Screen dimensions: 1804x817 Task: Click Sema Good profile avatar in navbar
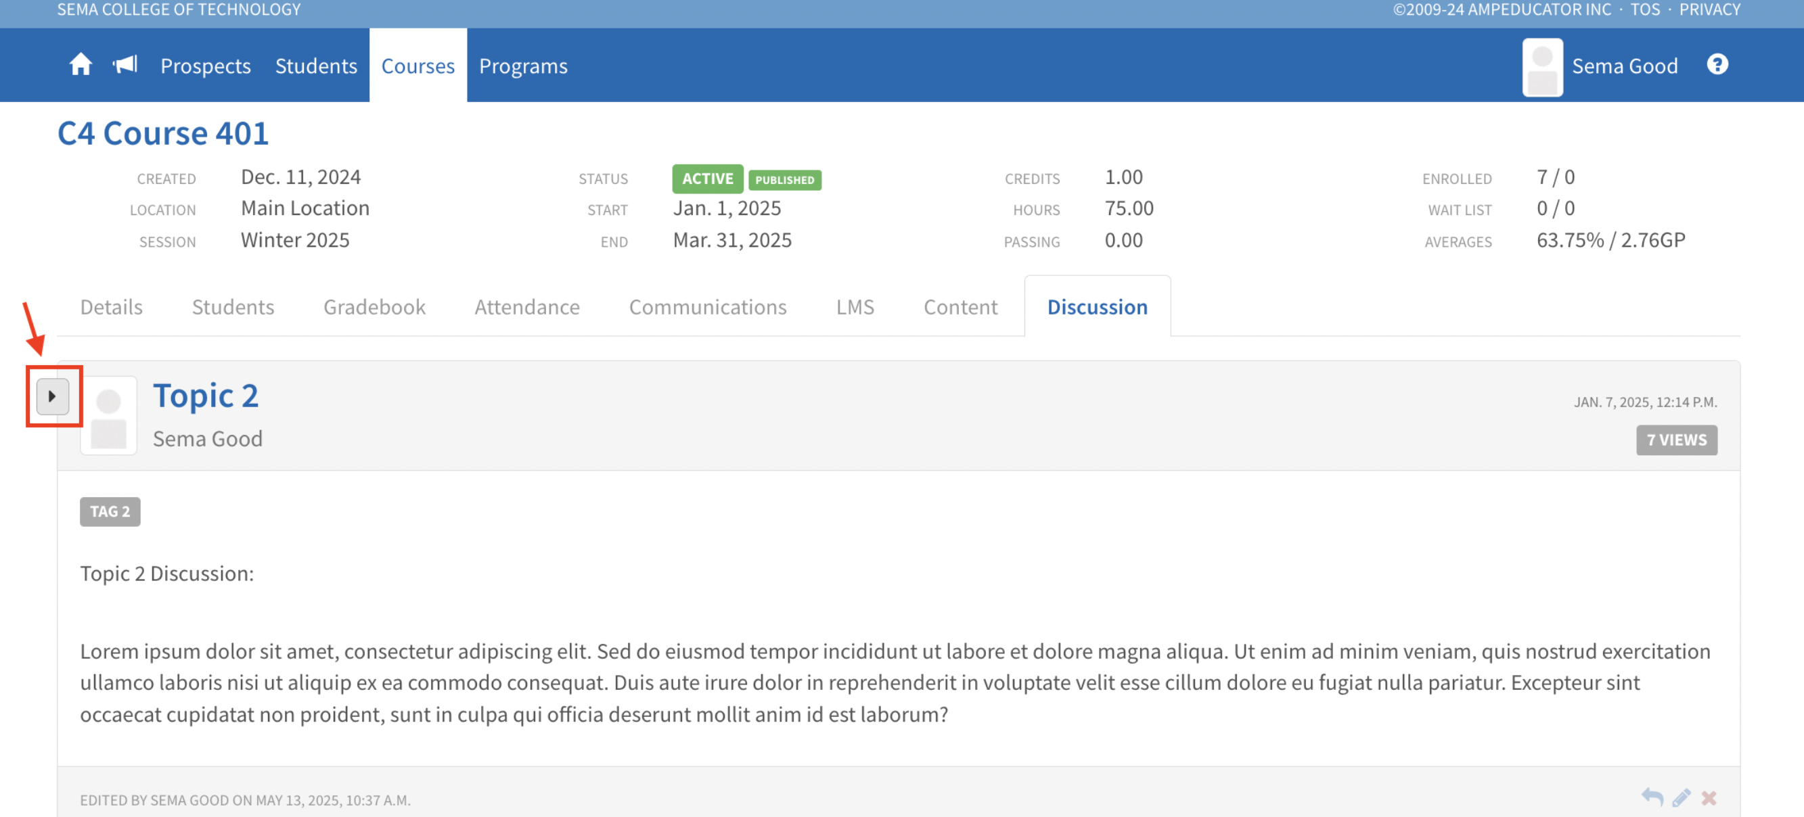point(1542,66)
